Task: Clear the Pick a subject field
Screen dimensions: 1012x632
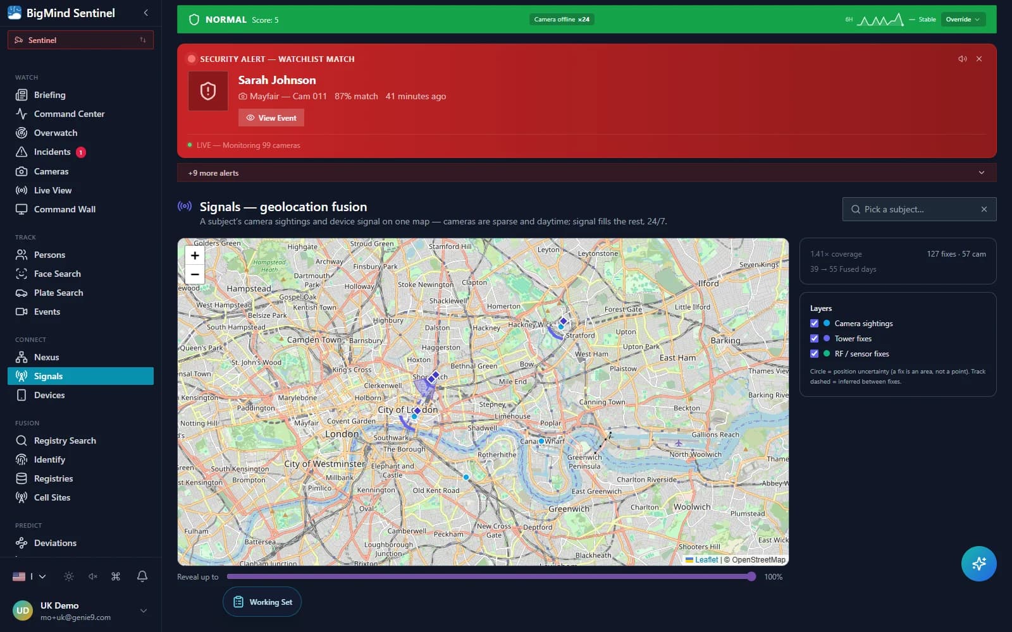Action: (x=984, y=209)
